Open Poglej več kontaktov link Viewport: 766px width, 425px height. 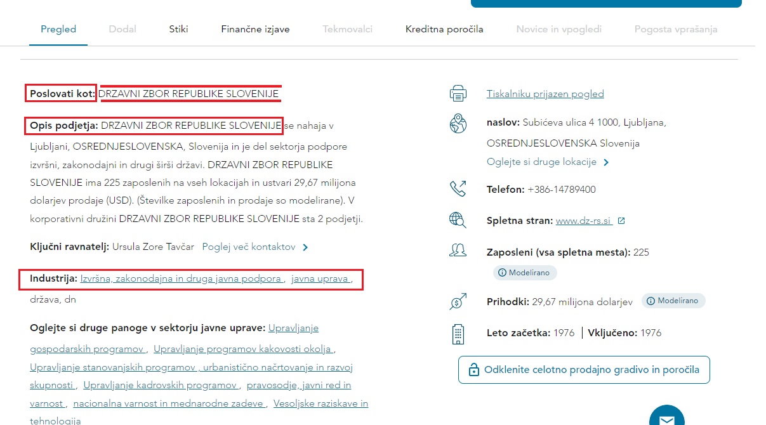pyautogui.click(x=249, y=247)
